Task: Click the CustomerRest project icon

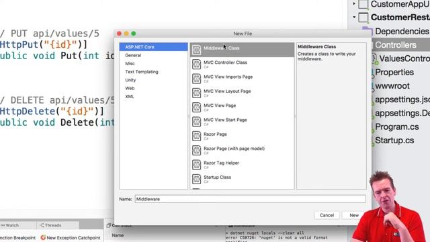Action: coord(363,17)
